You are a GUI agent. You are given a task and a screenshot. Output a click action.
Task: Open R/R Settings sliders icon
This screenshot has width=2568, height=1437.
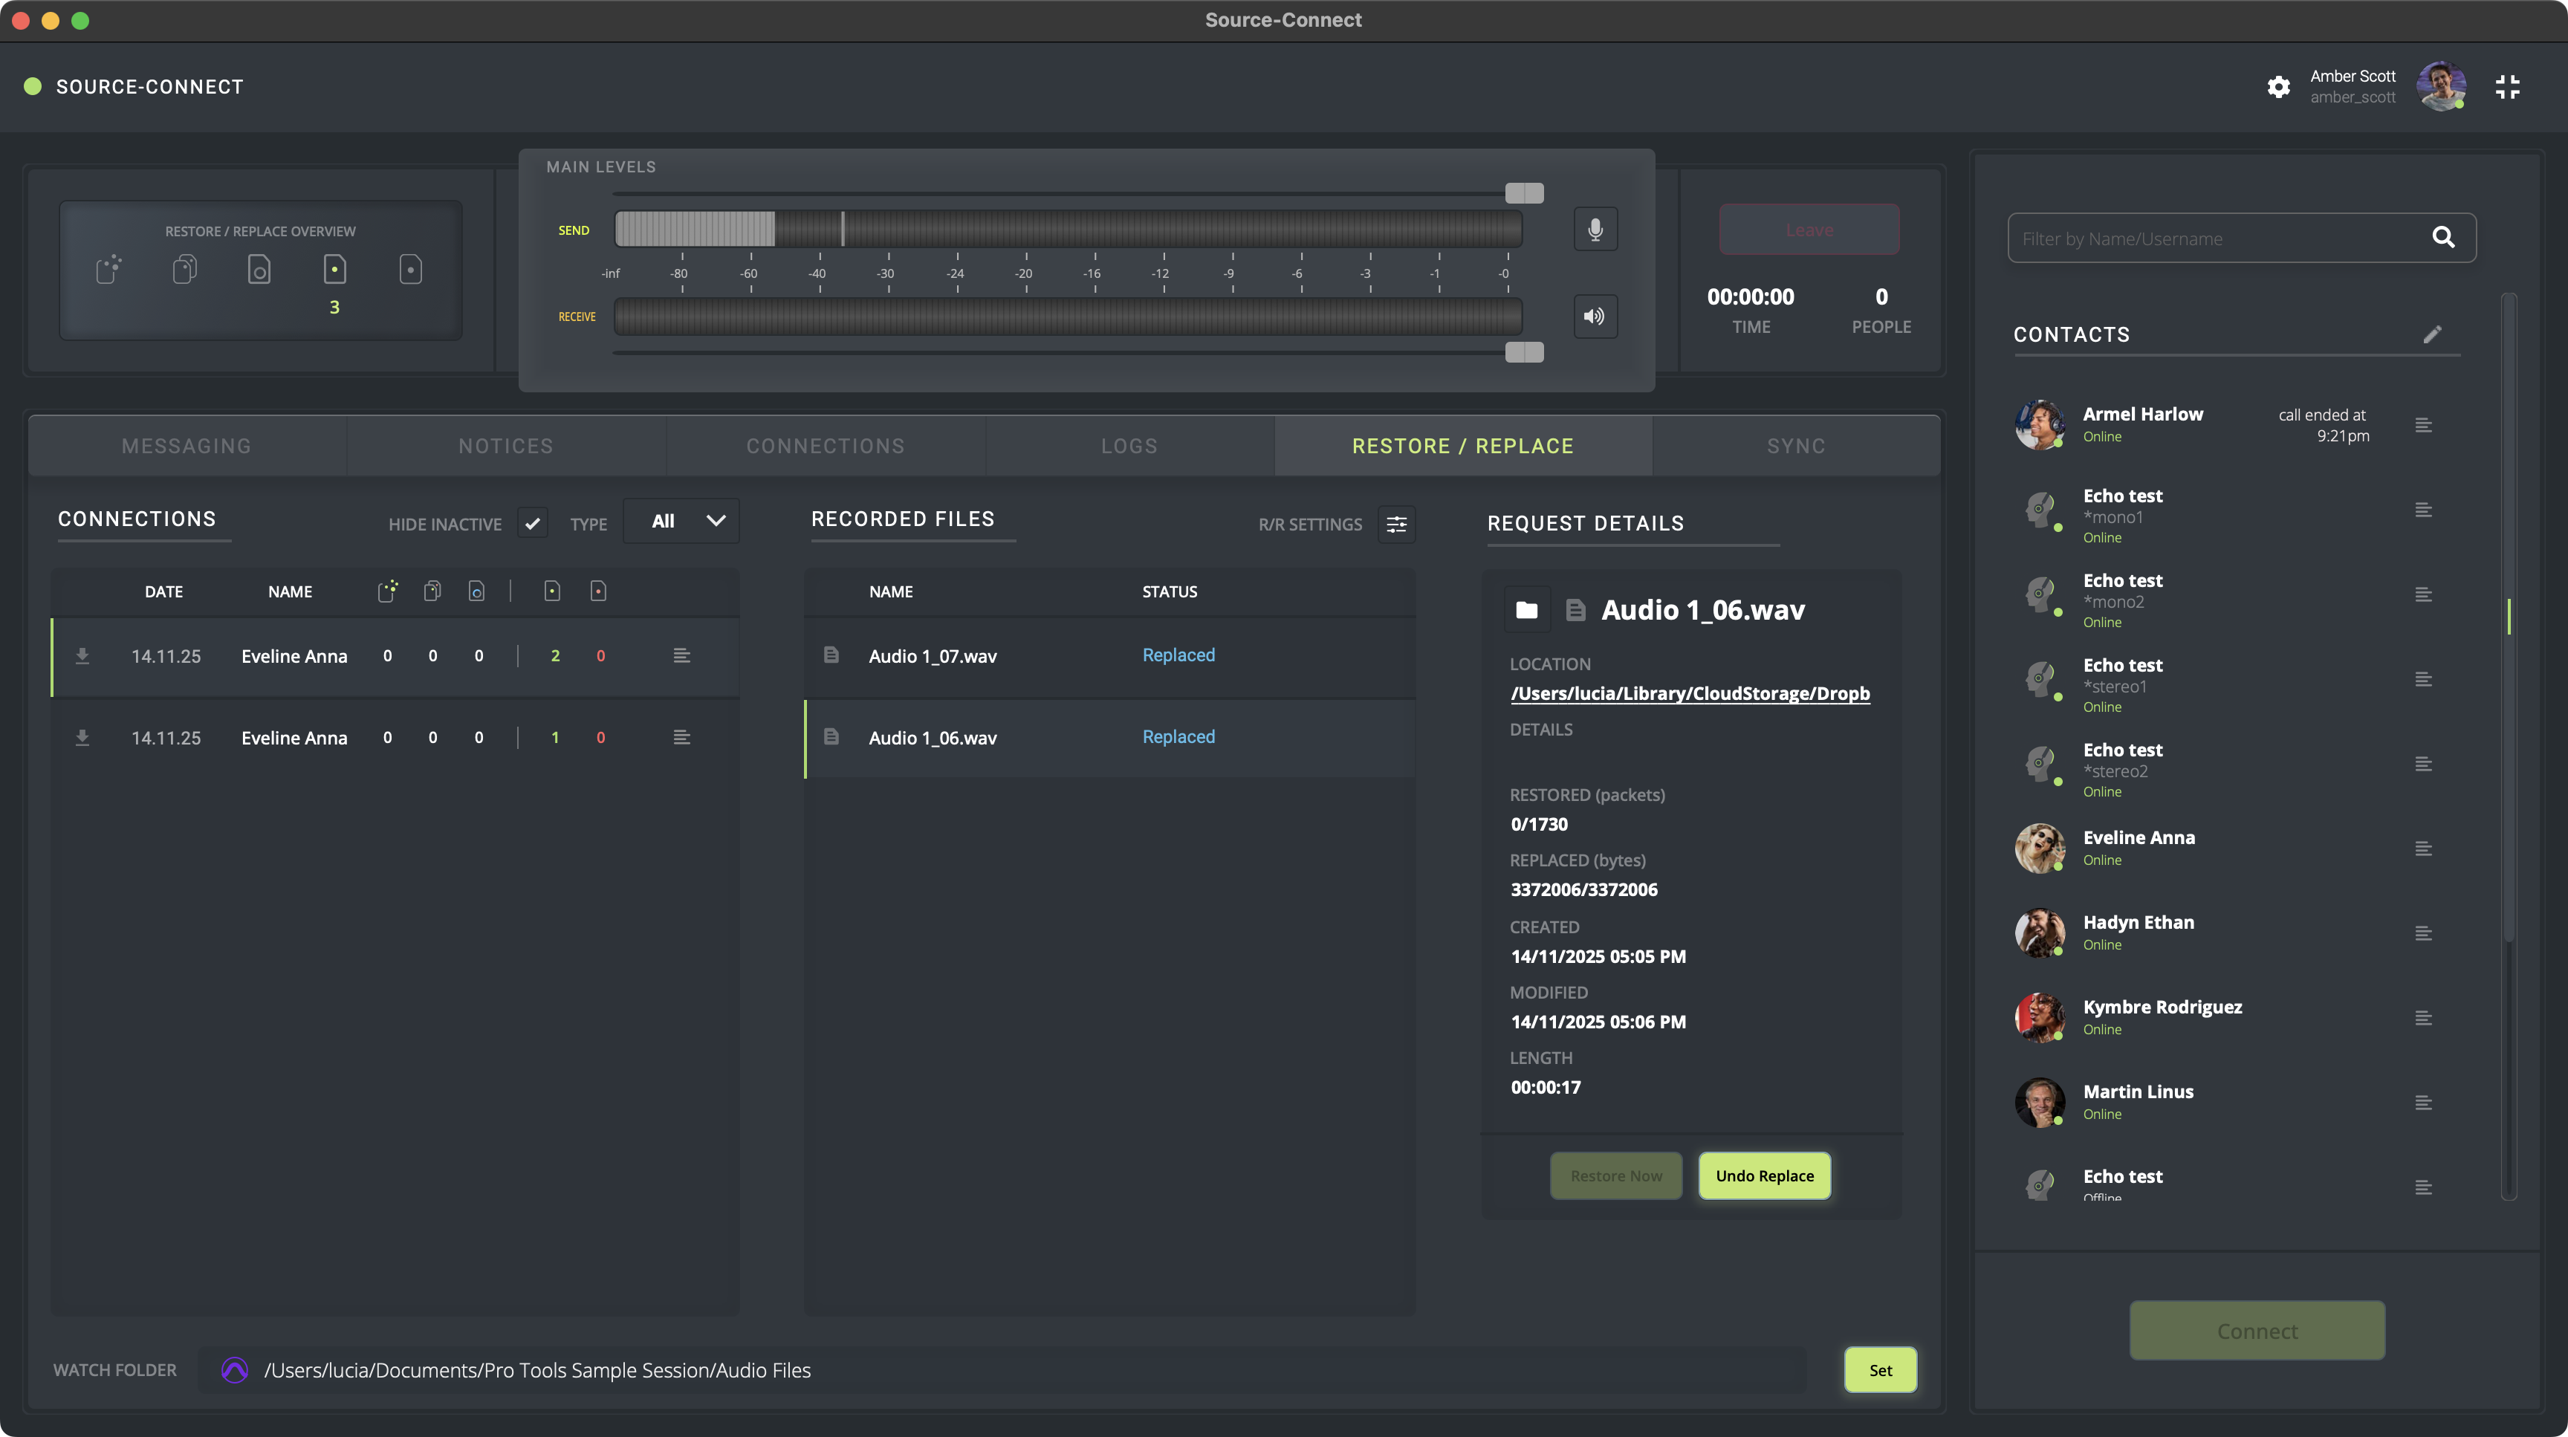1397,524
